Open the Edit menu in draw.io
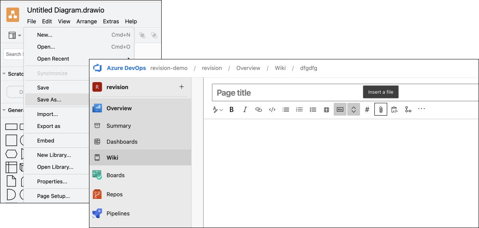 [47, 22]
